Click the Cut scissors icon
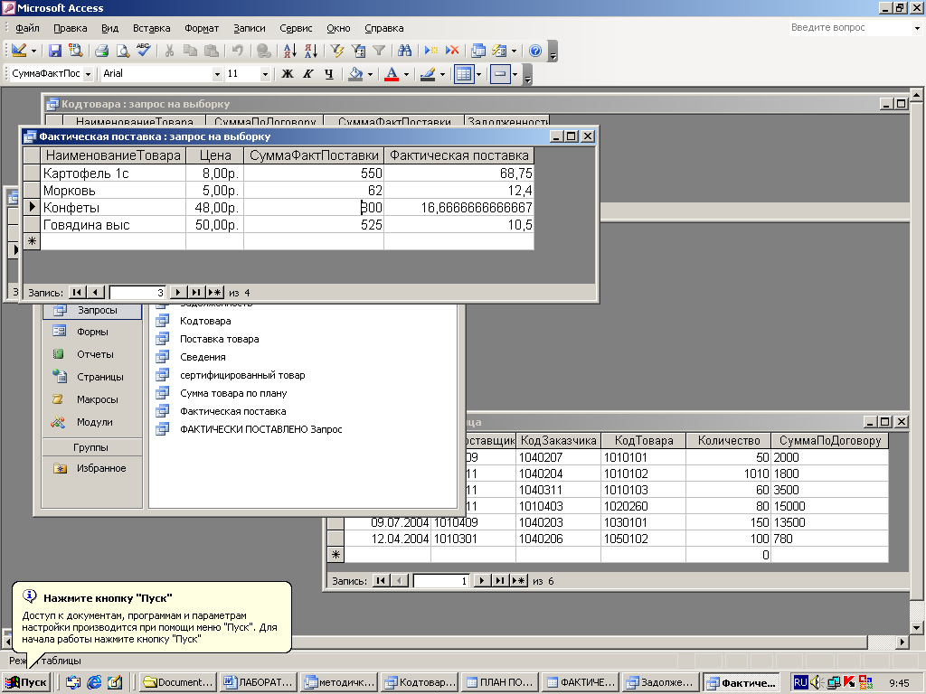The height and width of the screenshot is (694, 926). [x=169, y=51]
